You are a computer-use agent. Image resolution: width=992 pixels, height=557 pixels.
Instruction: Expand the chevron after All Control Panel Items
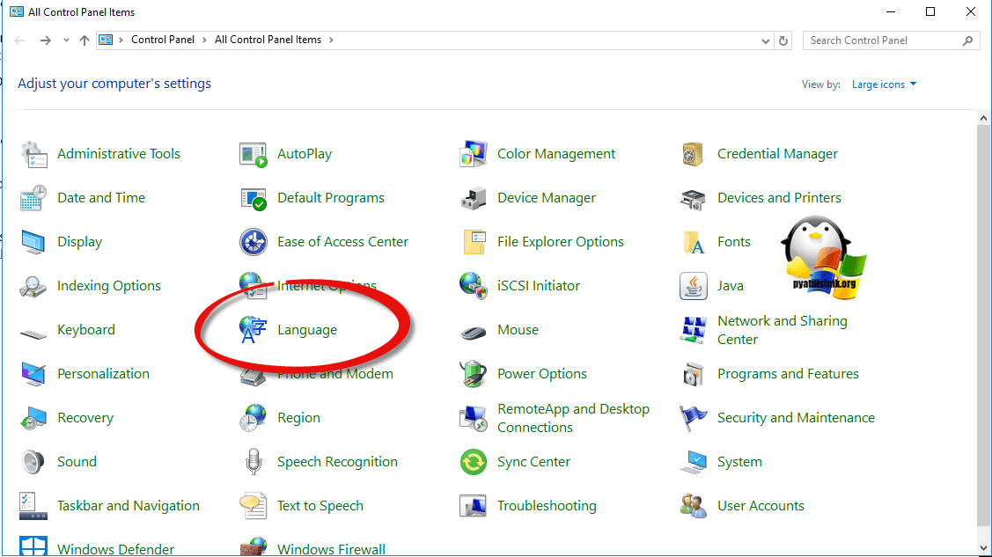coord(330,40)
